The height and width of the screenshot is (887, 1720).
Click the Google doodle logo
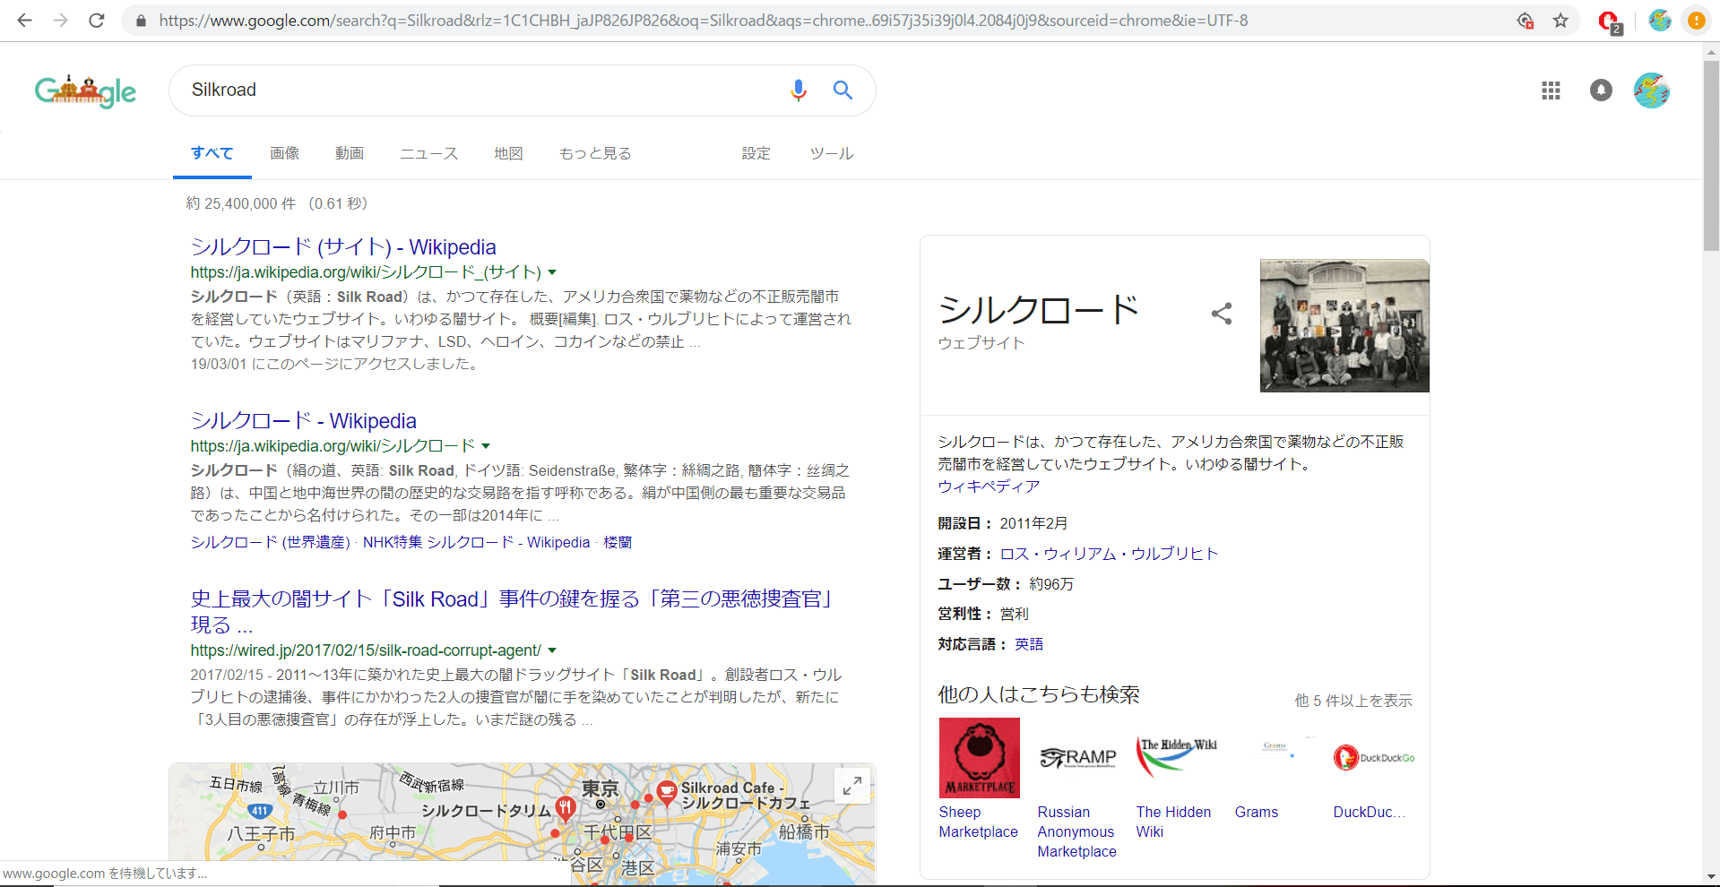85,90
